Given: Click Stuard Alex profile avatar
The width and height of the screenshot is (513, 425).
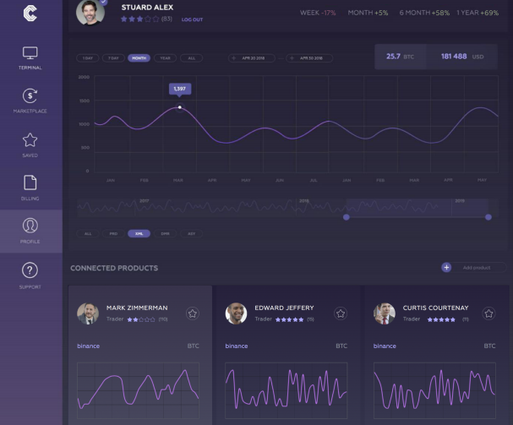Looking at the screenshot, I should point(90,12).
